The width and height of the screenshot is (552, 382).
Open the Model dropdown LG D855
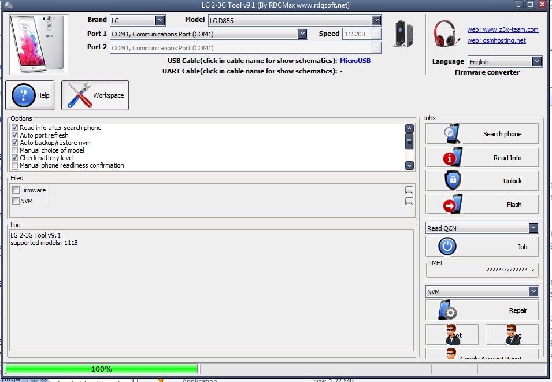(x=376, y=20)
